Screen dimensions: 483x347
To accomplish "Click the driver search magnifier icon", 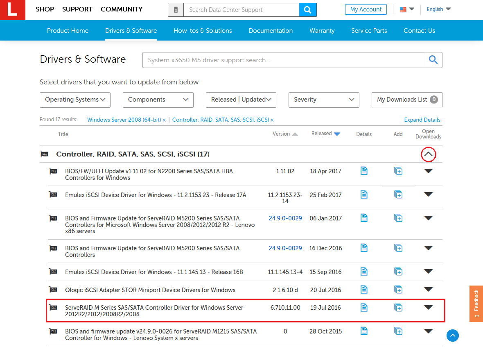I will click(x=433, y=60).
